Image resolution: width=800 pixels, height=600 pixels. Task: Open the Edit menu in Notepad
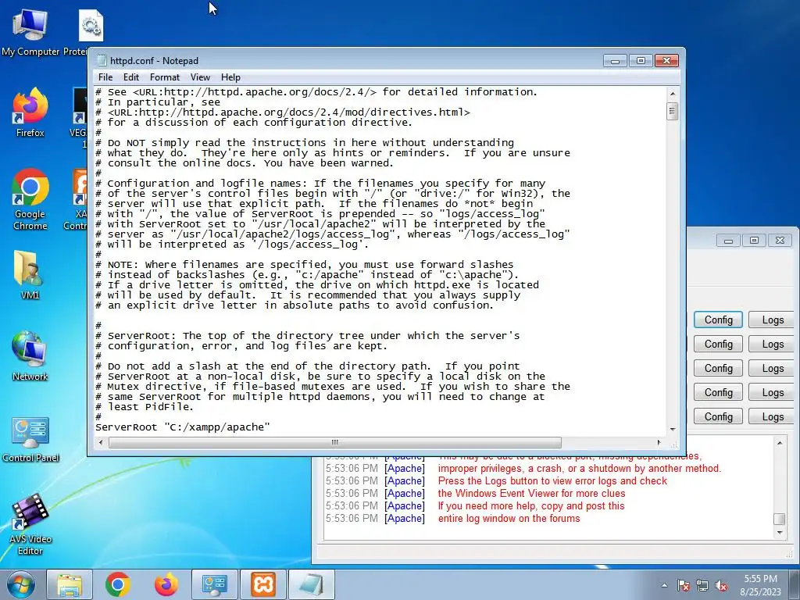131,77
